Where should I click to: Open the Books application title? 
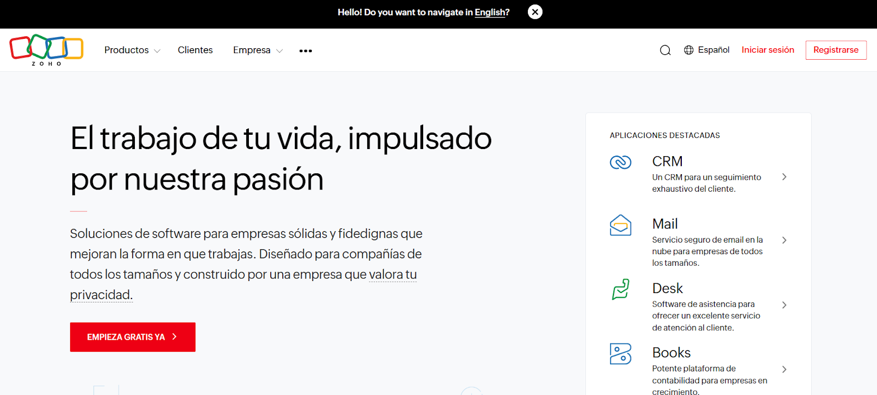pos(671,353)
